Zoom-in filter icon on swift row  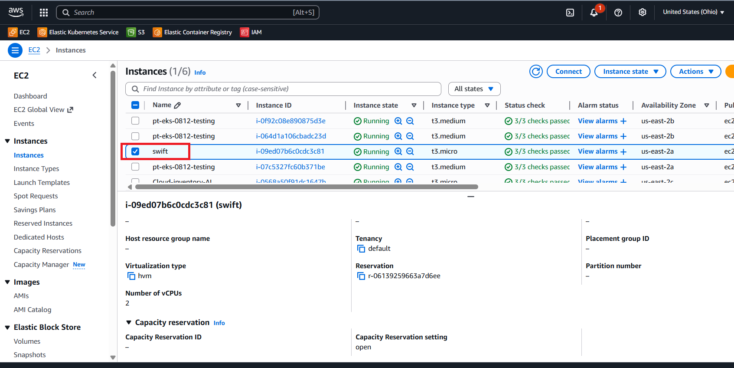398,151
